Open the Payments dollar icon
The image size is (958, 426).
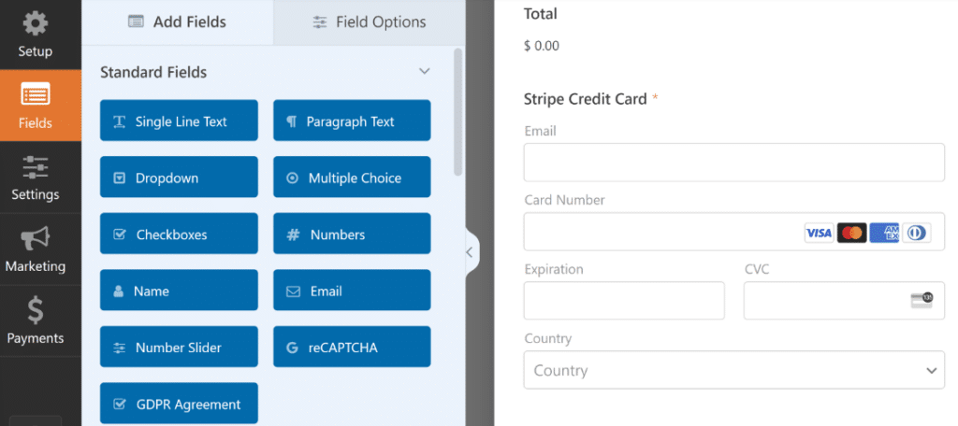click(36, 310)
